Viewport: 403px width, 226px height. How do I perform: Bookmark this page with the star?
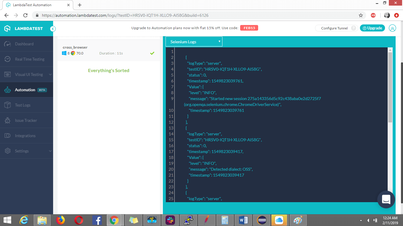point(361,15)
